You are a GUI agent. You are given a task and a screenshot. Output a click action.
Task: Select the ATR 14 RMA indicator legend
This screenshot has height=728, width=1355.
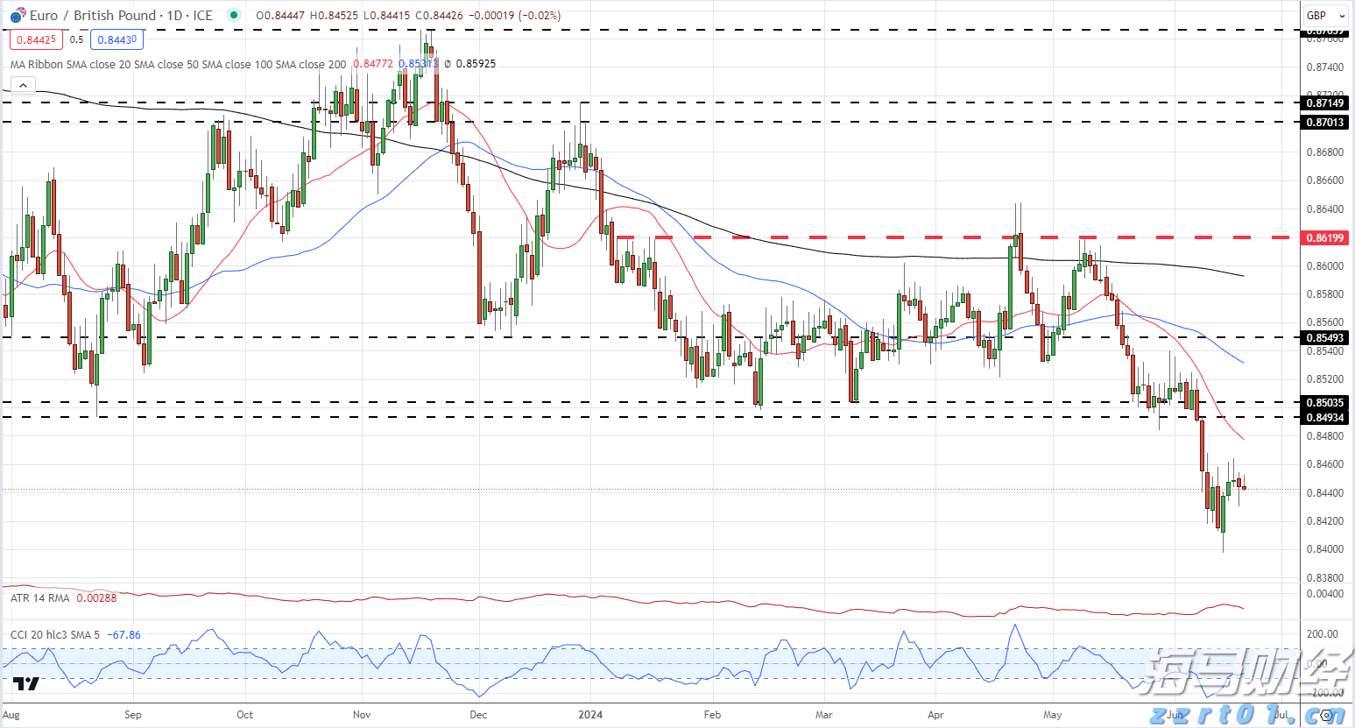tap(39, 597)
